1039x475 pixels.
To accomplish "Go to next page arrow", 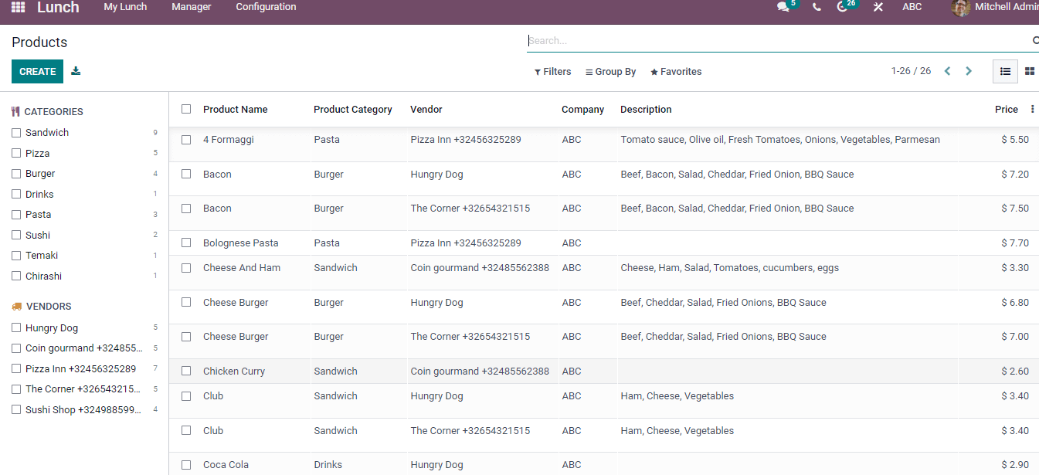I will (x=969, y=71).
